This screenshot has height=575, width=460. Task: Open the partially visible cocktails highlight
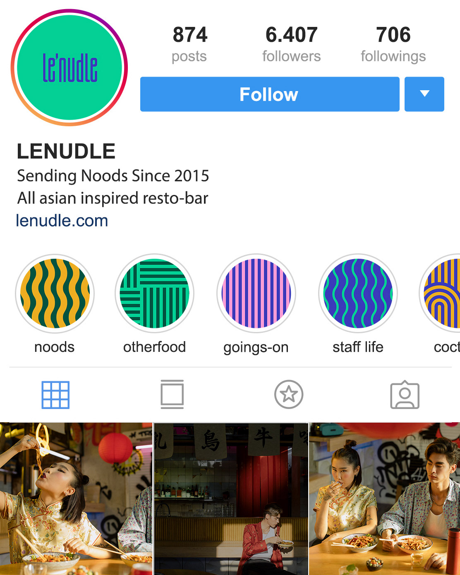[x=441, y=293]
